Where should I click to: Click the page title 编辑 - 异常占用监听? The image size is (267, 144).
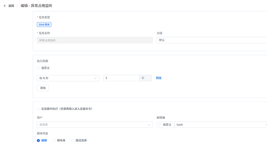[36, 6]
